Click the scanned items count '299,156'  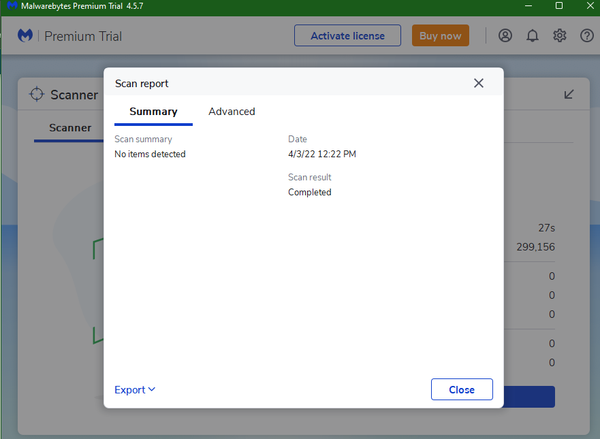click(536, 247)
